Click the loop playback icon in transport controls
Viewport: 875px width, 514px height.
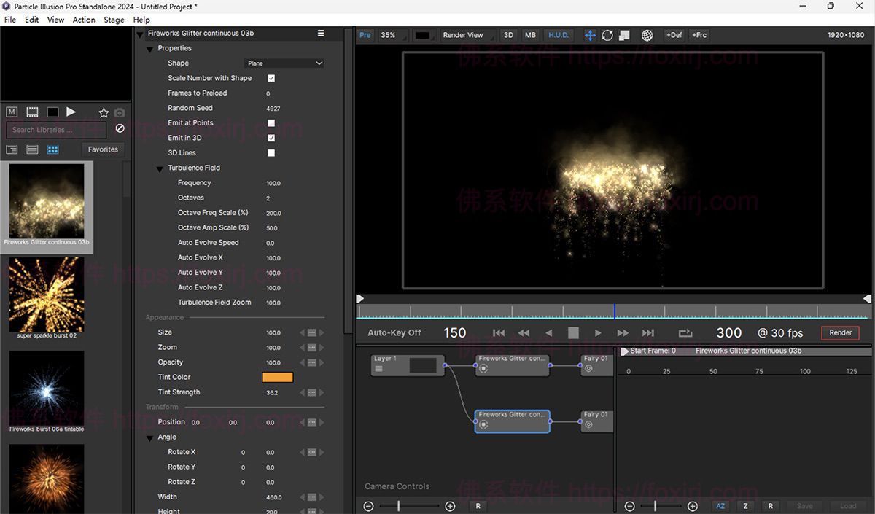tap(685, 332)
